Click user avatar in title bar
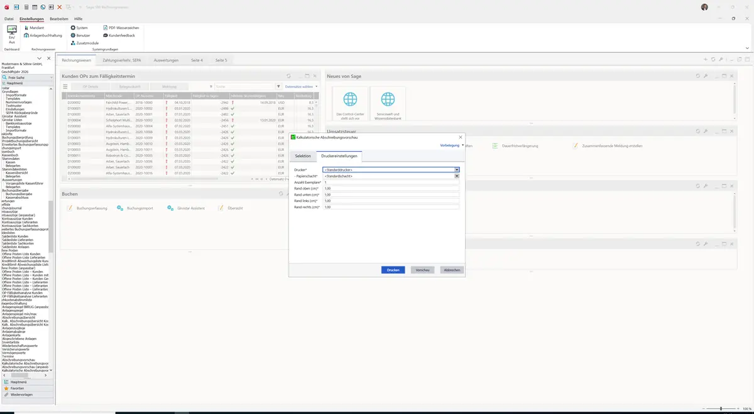754x414 pixels. (x=704, y=7)
